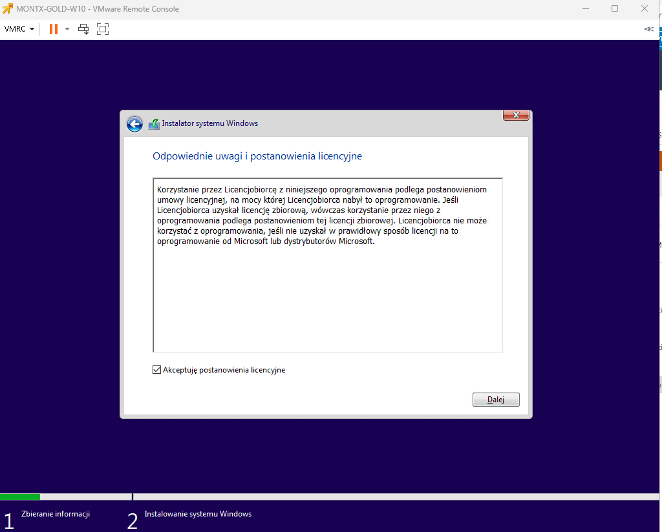Click the orange pause virtual machine icon

pos(53,29)
